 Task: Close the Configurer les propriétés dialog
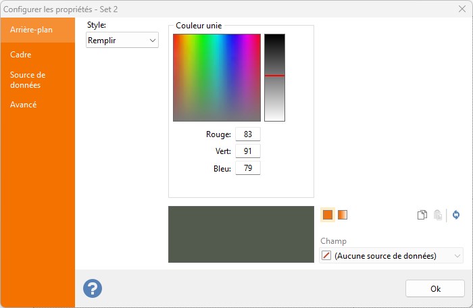(x=462, y=9)
